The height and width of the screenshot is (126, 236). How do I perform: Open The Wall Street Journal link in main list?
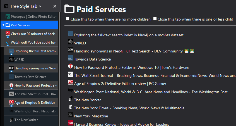tap(155, 75)
